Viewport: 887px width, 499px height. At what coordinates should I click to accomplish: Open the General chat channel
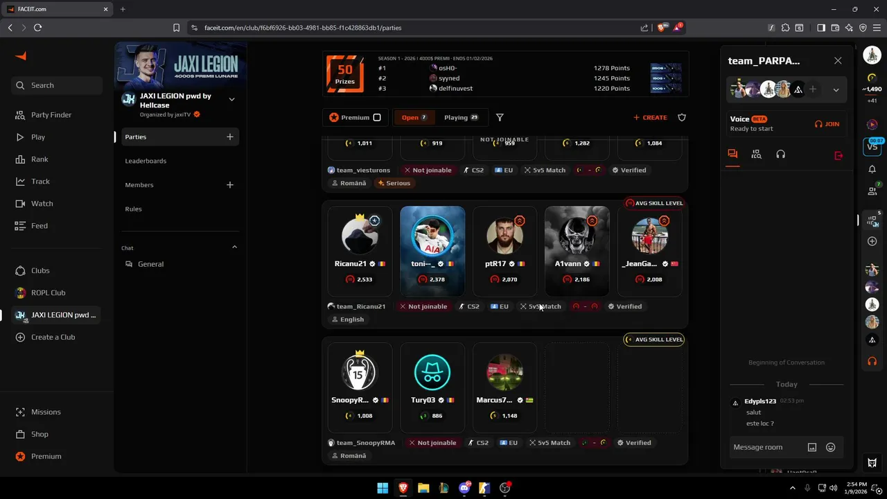[145, 264]
